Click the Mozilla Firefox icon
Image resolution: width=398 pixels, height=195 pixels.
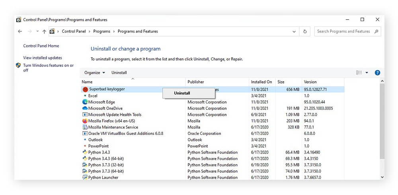[x=85, y=121]
